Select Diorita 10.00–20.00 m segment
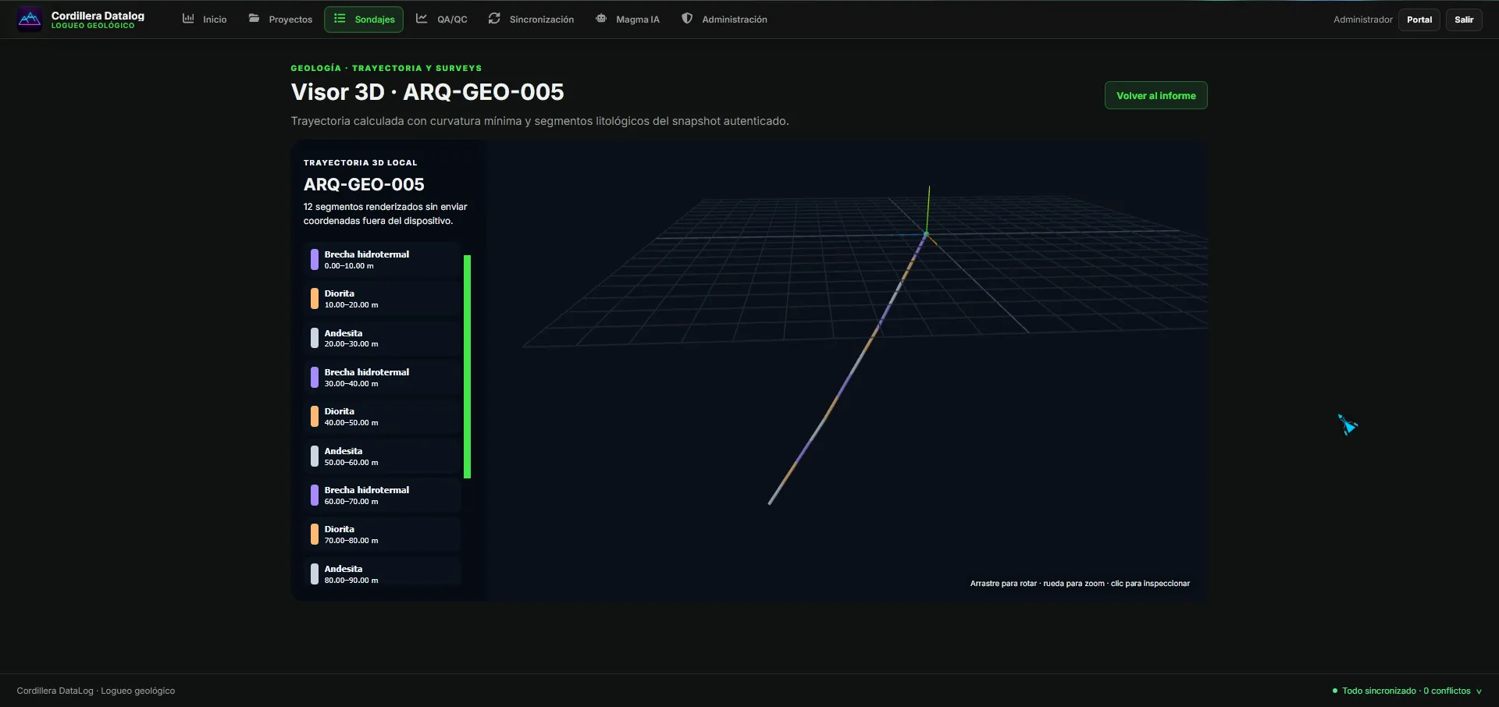The width and height of the screenshot is (1499, 707). (x=383, y=299)
